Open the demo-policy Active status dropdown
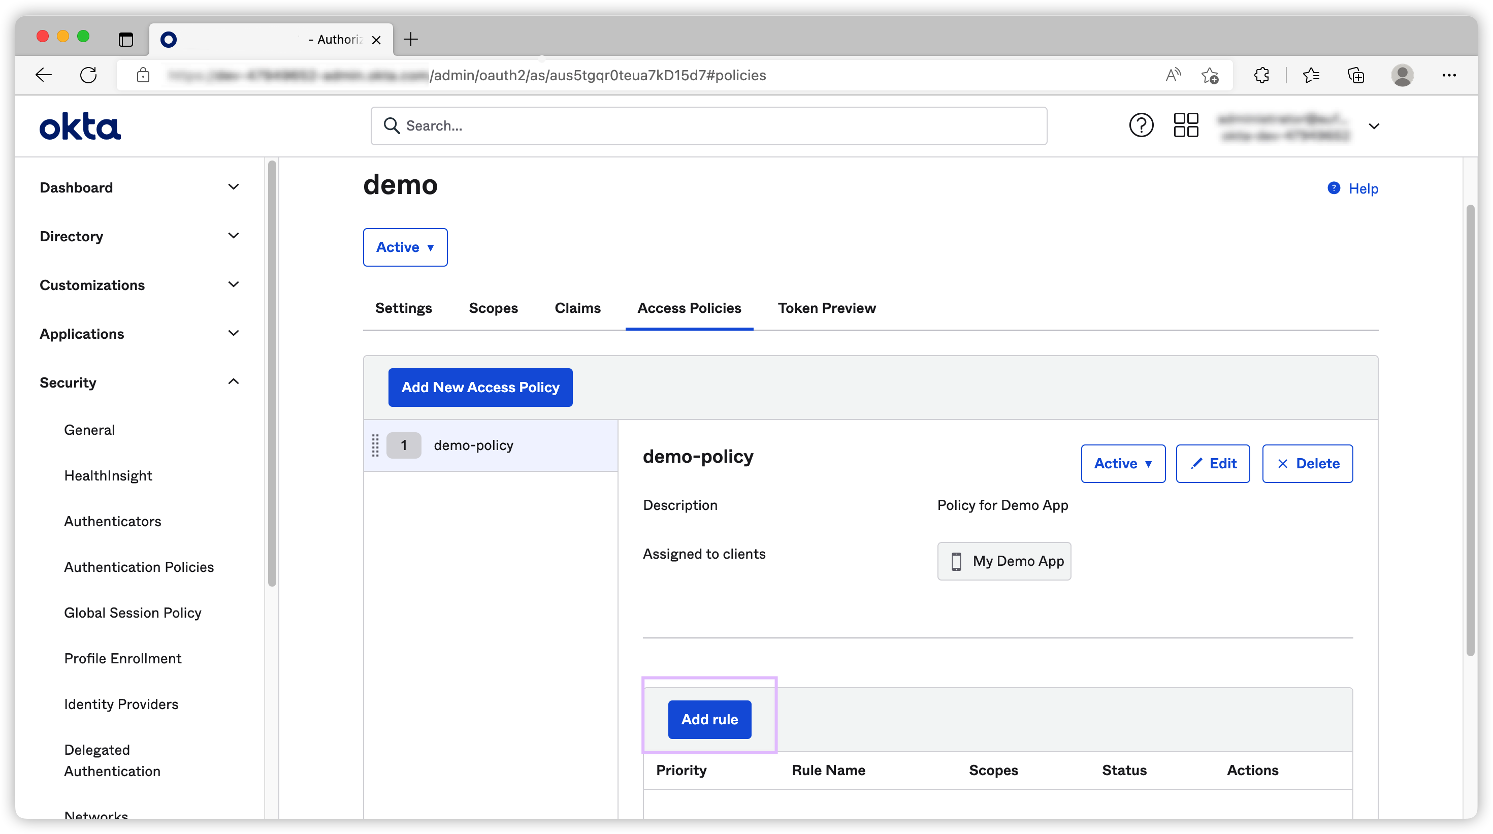 (1122, 464)
